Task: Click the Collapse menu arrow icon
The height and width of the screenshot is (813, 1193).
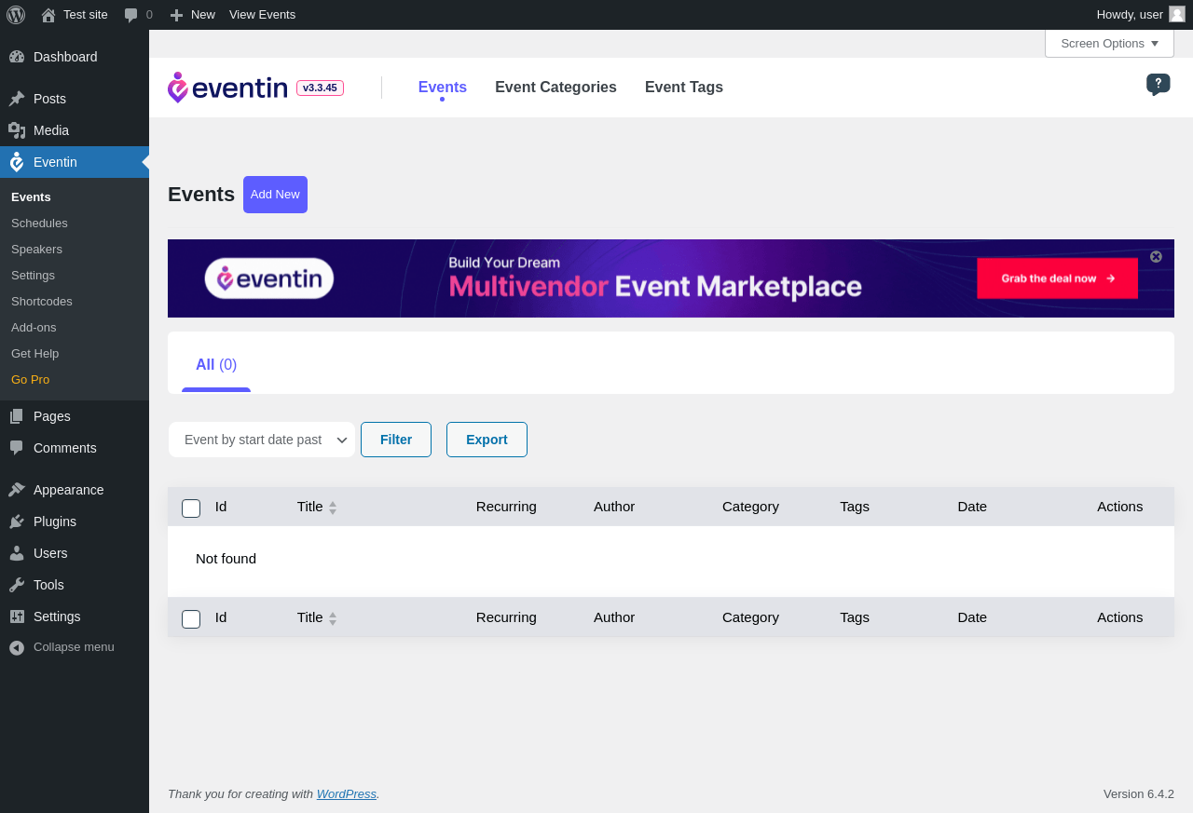Action: [x=17, y=647]
